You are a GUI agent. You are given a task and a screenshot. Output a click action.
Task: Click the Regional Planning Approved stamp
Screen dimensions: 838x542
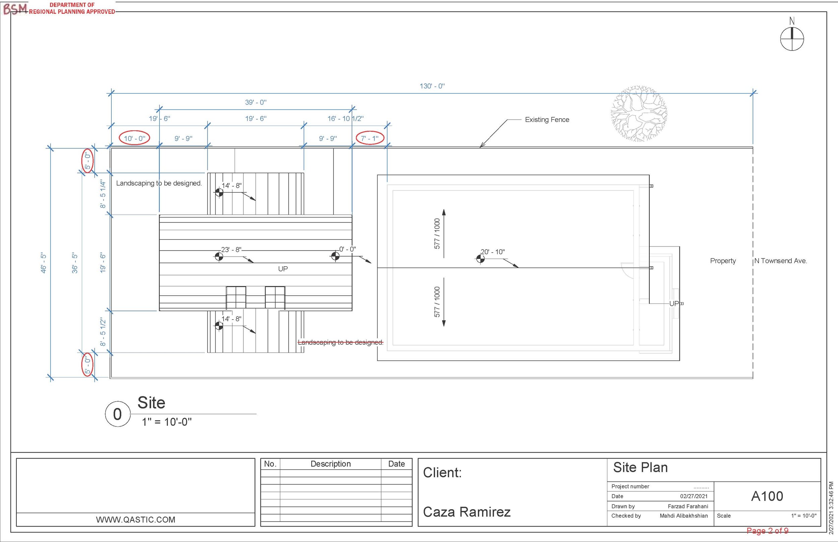72,8
